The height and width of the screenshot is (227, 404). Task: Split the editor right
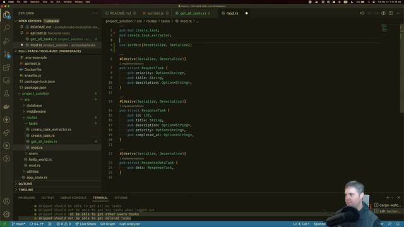pyautogui.click(x=391, y=13)
